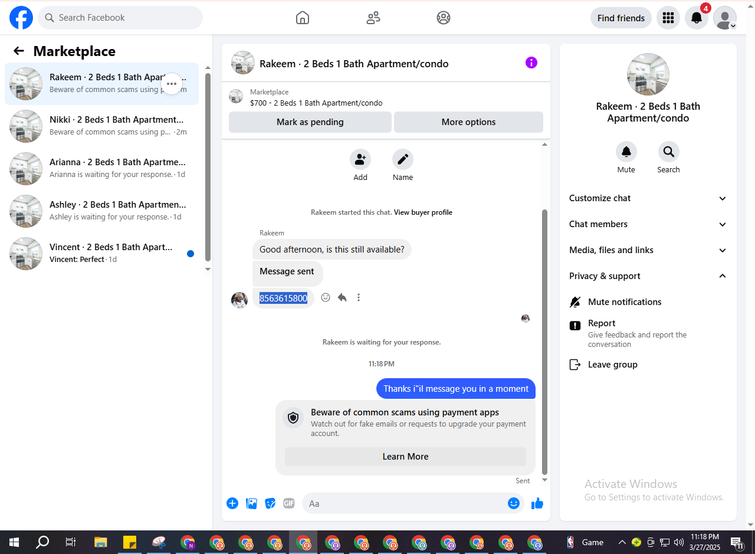Click the "Thanks i"il message you in a moment" bubble

(x=456, y=389)
